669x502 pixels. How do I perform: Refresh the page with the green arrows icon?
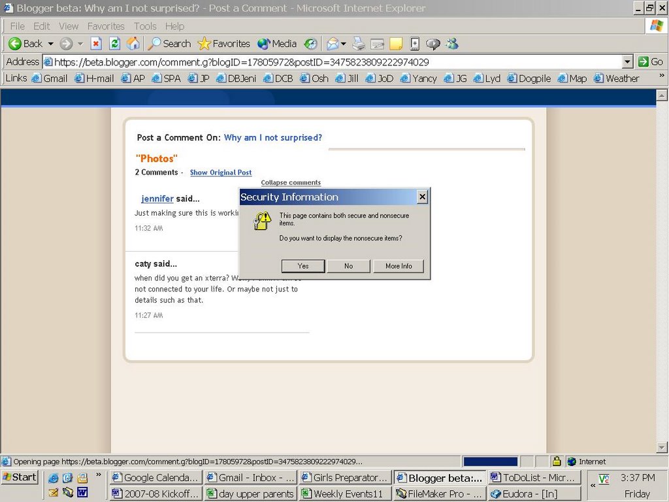point(114,44)
